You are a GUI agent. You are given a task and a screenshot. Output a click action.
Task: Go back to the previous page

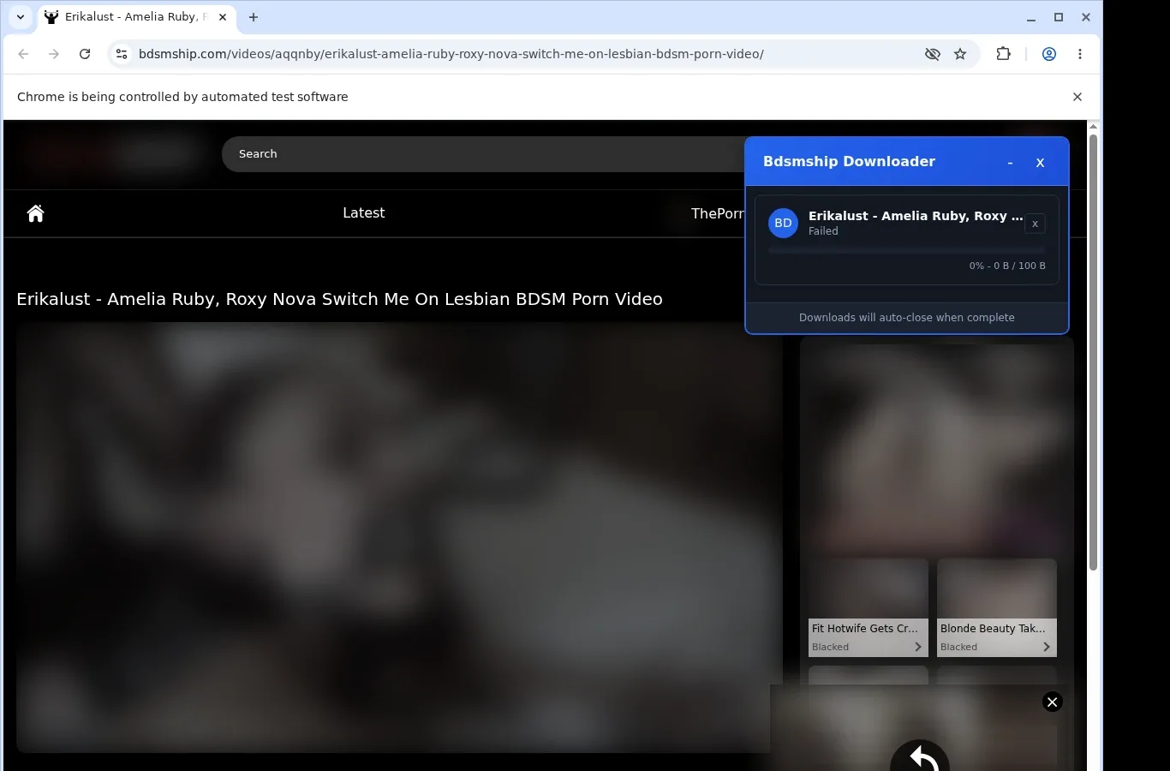point(23,54)
